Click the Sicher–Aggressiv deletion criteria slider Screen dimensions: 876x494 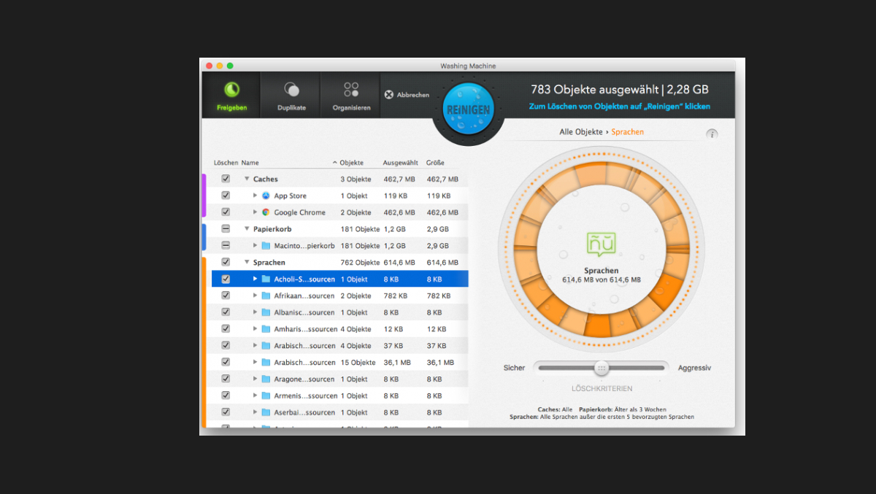601,368
